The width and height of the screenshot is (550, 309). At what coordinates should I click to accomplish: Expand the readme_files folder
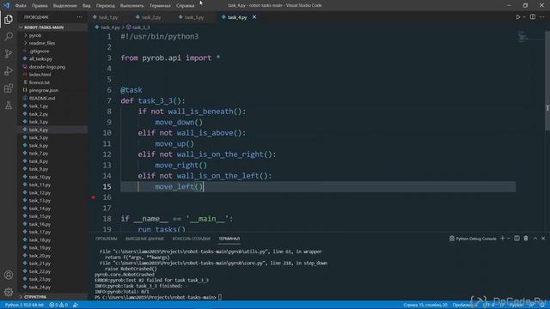click(x=42, y=43)
